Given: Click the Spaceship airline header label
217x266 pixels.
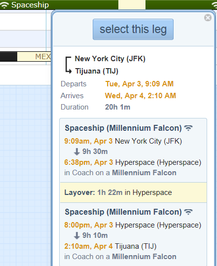Looking at the screenshot, I should (30, 5).
